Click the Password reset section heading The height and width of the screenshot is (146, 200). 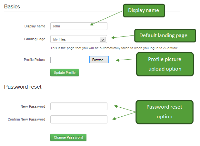click(x=23, y=87)
